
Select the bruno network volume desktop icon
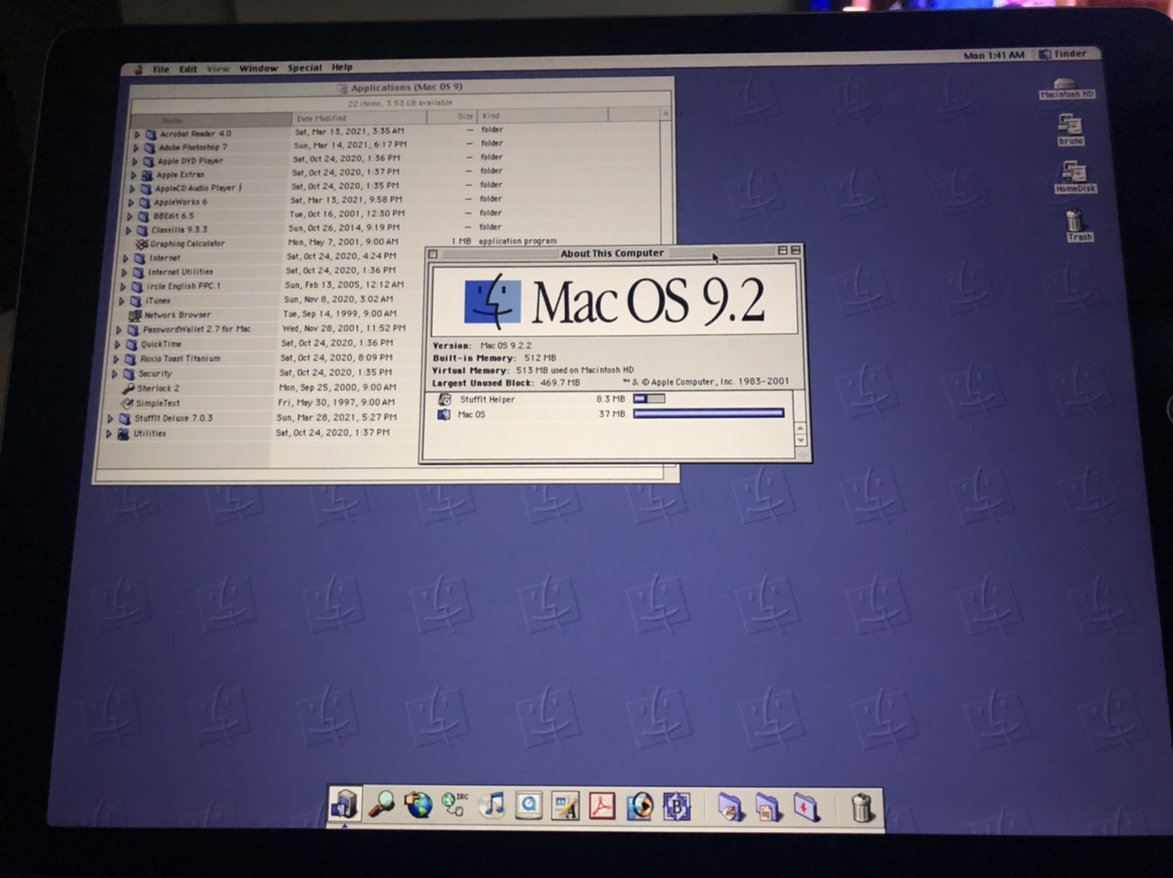point(1070,129)
